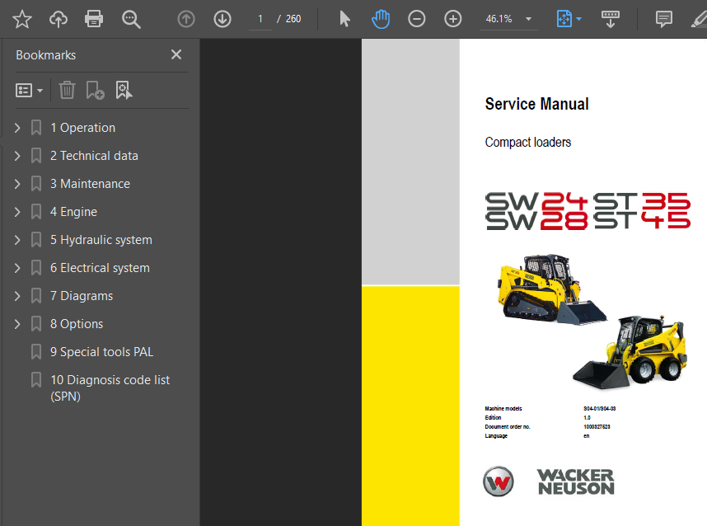This screenshot has width=707, height=526.
Task: Enter reading mode
Action: coord(611,18)
